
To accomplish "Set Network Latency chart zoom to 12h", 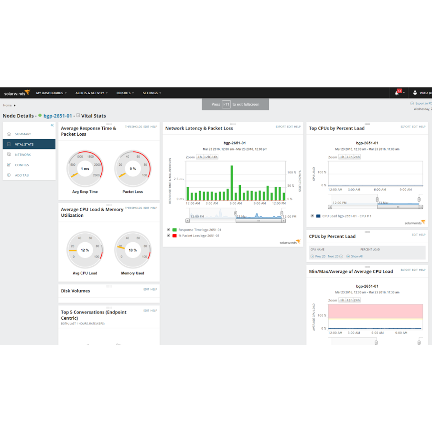I will (x=207, y=157).
